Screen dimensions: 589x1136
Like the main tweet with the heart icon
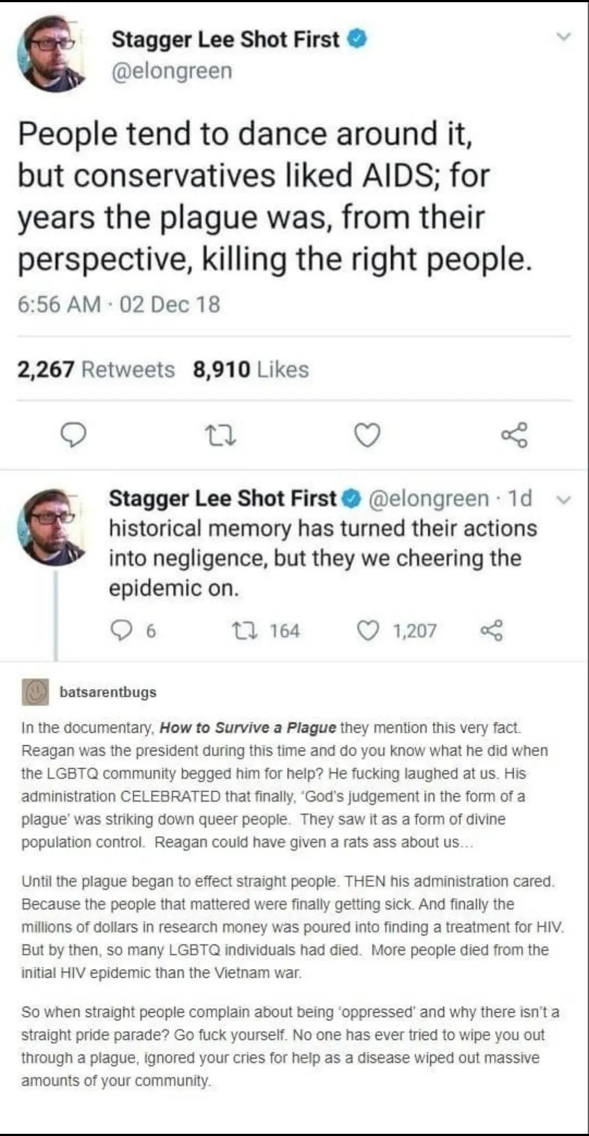367,435
